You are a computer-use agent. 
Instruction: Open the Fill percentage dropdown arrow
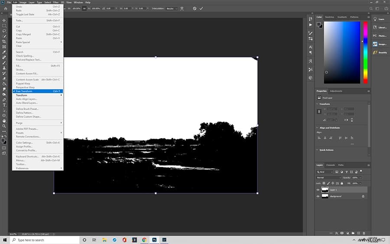tap(360, 183)
